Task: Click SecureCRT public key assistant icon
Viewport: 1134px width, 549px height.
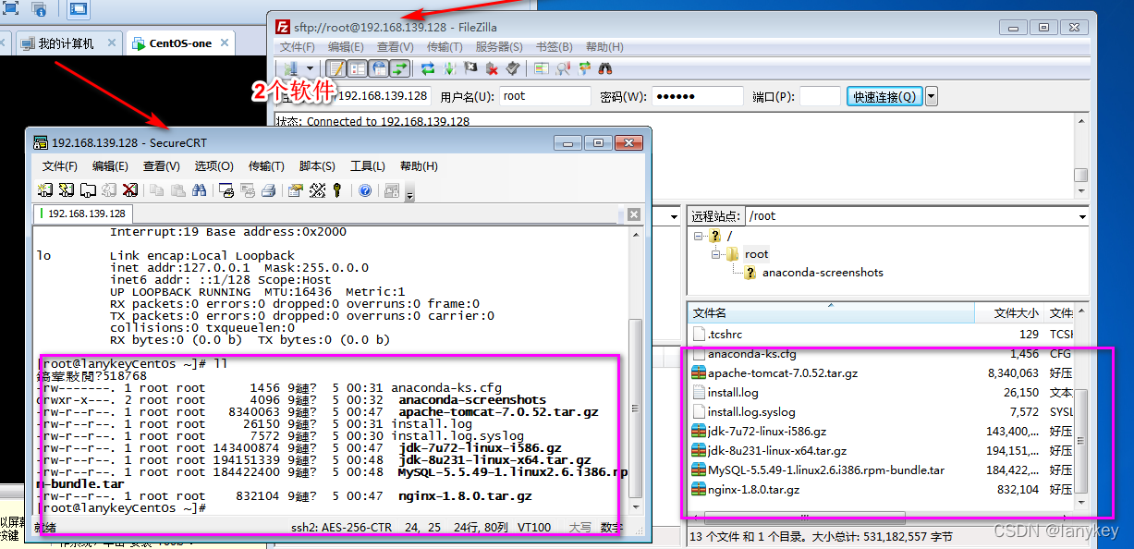Action: 337,190
